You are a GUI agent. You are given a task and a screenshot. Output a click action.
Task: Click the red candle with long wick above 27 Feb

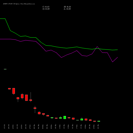point(31,100)
